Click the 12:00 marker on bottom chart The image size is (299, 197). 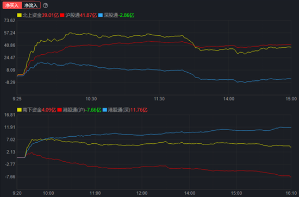[x=142, y=193]
